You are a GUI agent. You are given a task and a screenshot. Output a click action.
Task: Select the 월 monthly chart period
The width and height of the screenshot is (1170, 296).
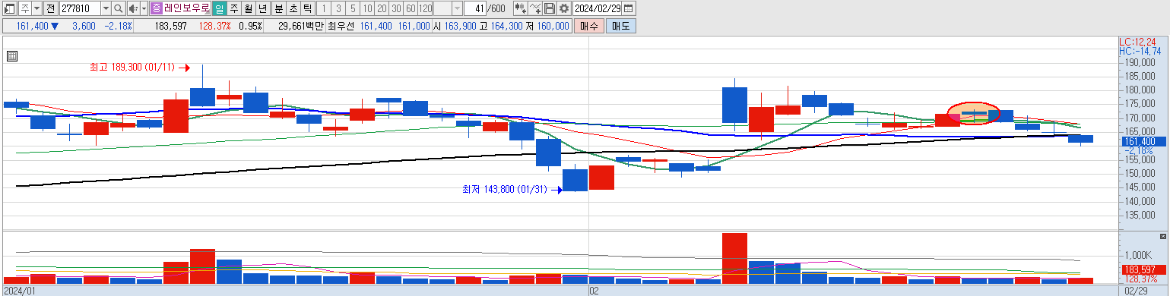click(x=248, y=8)
